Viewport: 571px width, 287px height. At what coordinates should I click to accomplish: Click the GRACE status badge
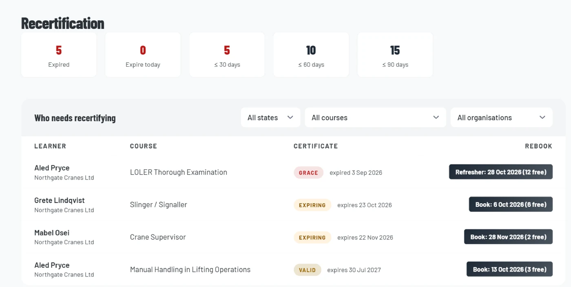[308, 173]
